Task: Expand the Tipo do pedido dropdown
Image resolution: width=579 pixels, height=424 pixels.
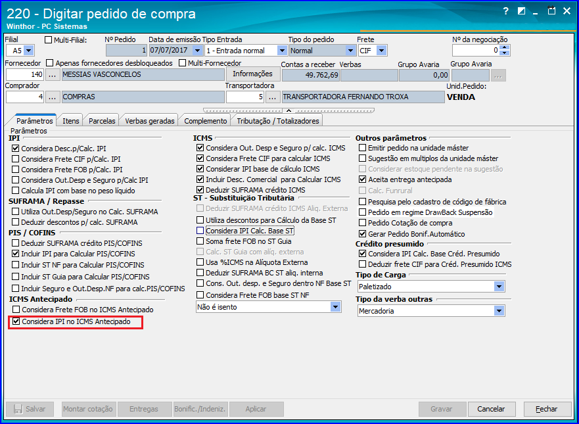Action: click(350, 50)
